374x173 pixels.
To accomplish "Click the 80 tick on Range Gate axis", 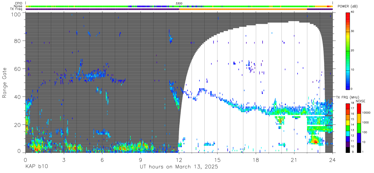I will [17, 41].
